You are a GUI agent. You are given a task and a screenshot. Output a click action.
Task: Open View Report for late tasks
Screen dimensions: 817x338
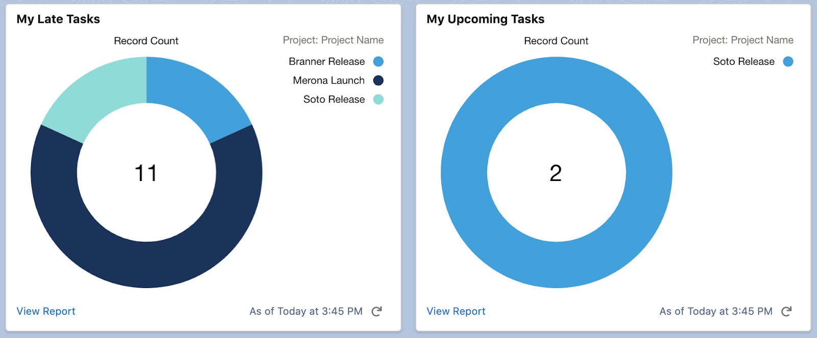coord(46,311)
